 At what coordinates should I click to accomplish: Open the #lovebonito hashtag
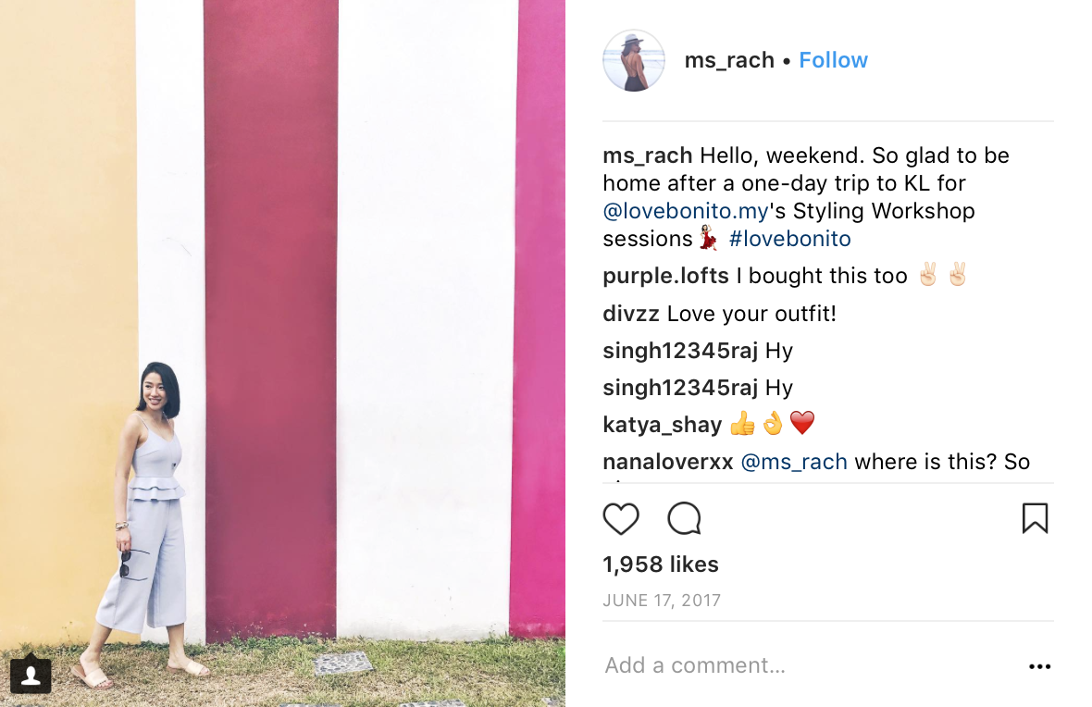point(789,238)
